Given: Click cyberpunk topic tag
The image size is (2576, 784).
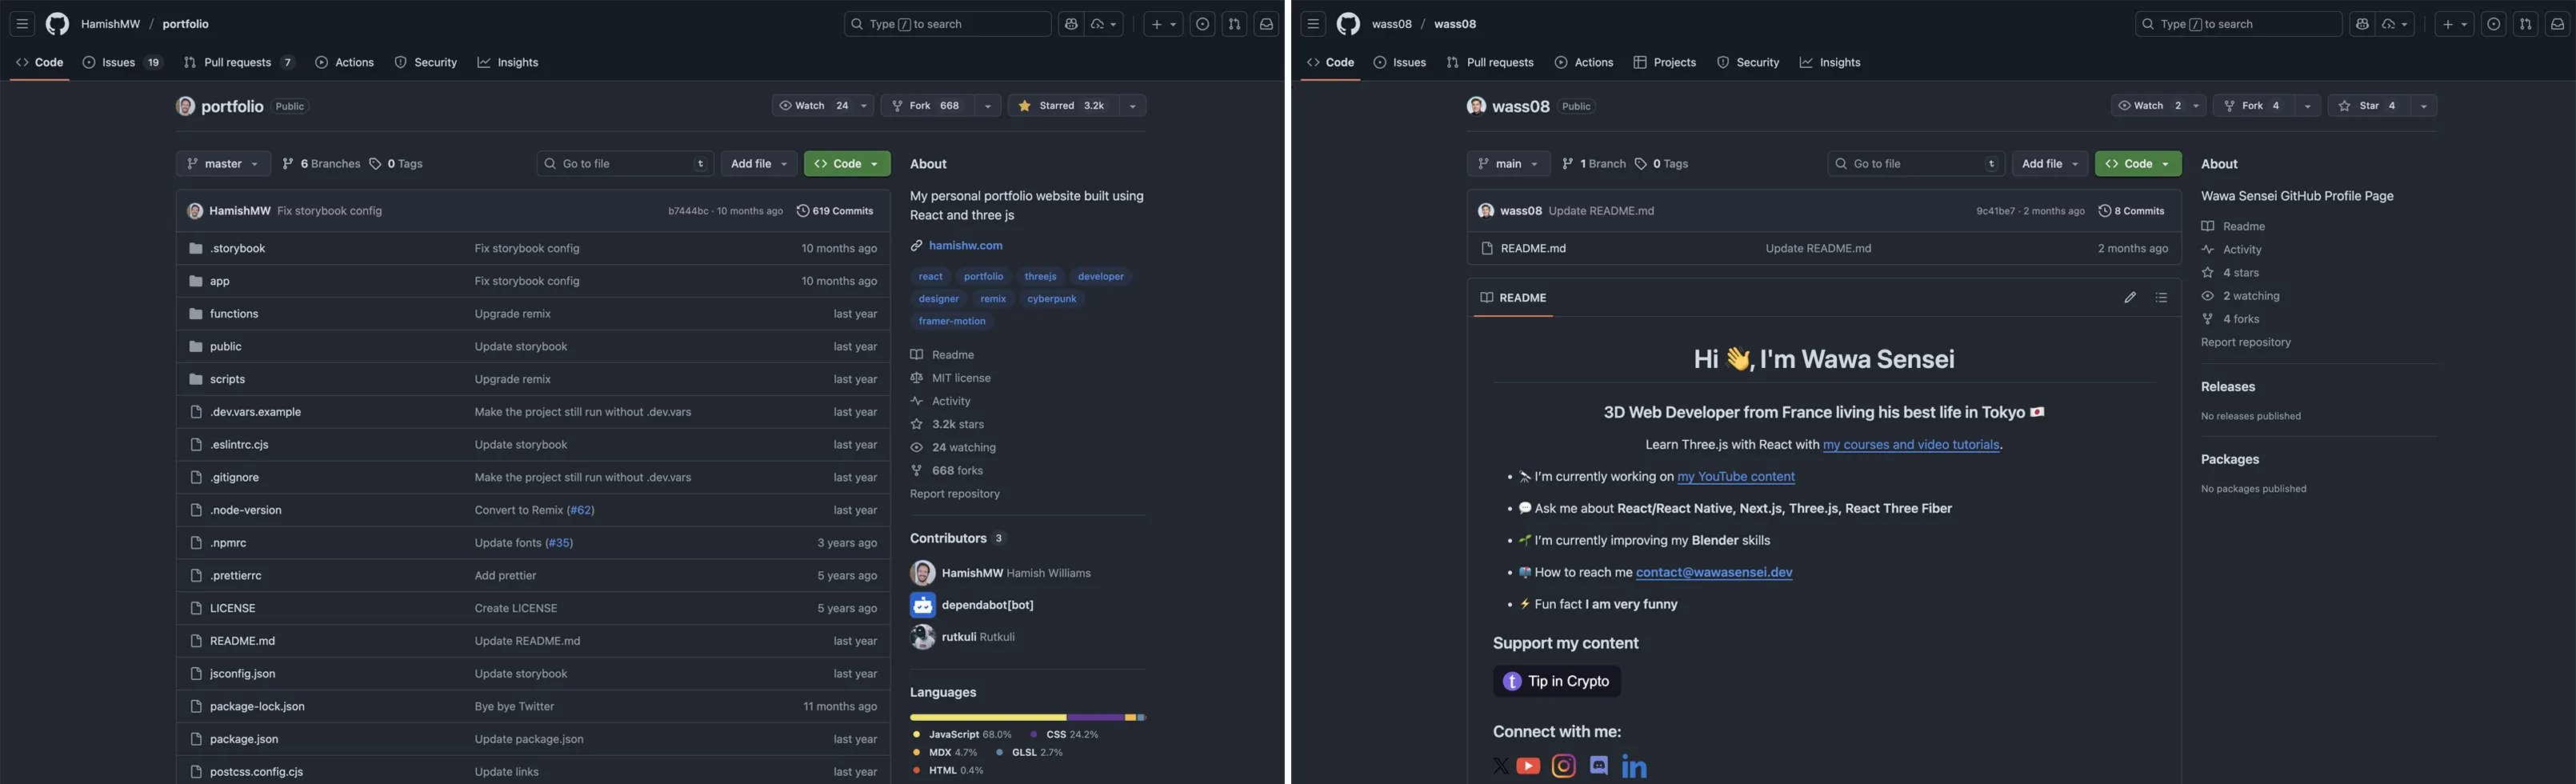Looking at the screenshot, I should (x=1051, y=299).
